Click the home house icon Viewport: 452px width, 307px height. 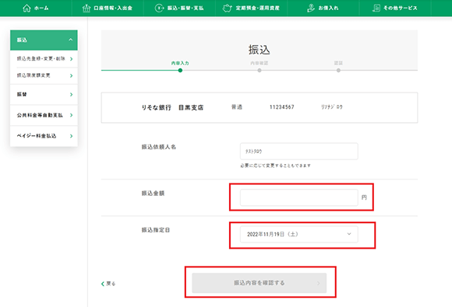(26, 8)
